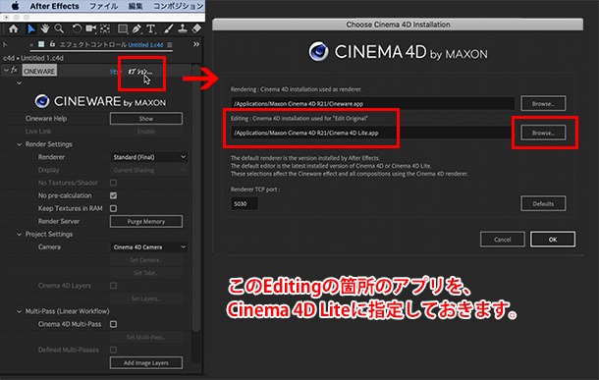Viewport: 599px width, 380px height.
Task: Open the ファイル menu
Action: click(x=103, y=6)
